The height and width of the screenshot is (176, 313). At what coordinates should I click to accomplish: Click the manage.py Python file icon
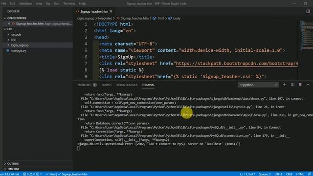click(8, 51)
